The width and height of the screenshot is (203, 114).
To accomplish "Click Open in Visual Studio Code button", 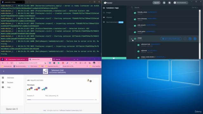I will click(171, 39).
